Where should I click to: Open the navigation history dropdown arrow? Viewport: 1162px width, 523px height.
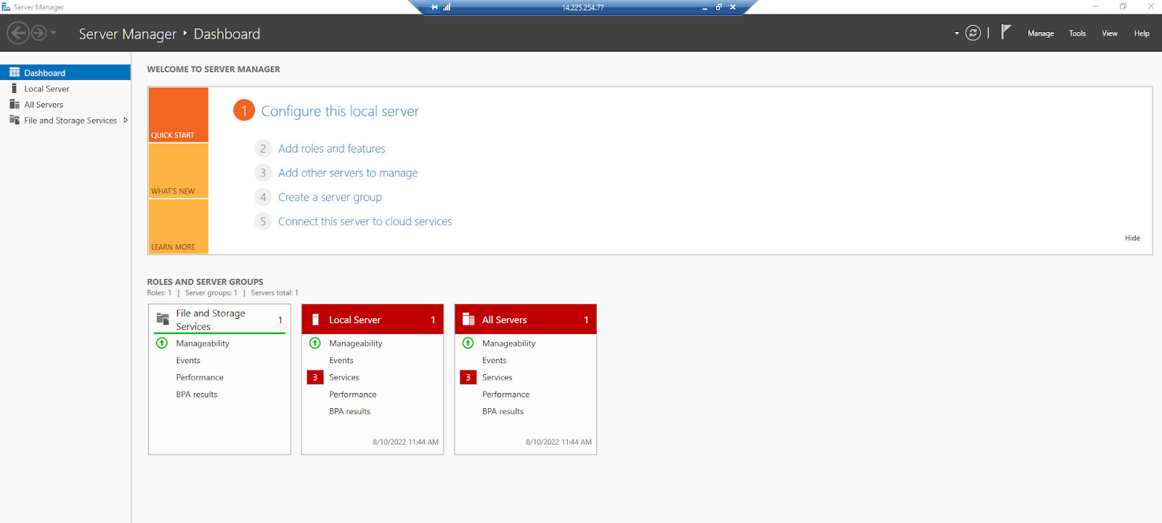[x=53, y=33]
